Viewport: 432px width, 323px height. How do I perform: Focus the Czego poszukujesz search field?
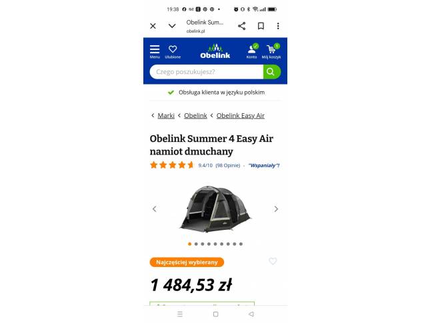point(207,72)
